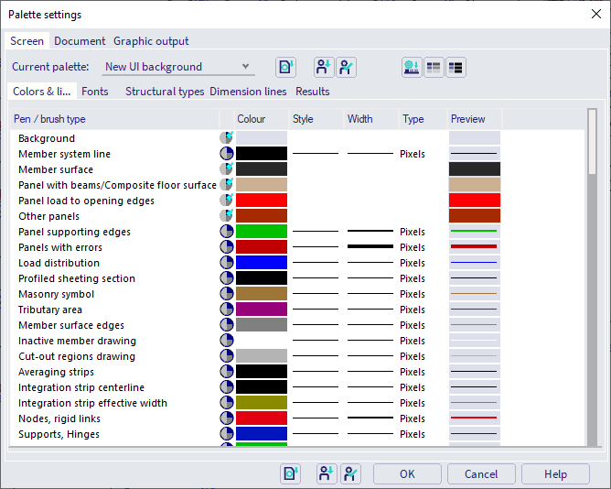Viewport: 611px width, 489px height.
Task: Click the document icon in the bottom button row
Action: (x=290, y=473)
